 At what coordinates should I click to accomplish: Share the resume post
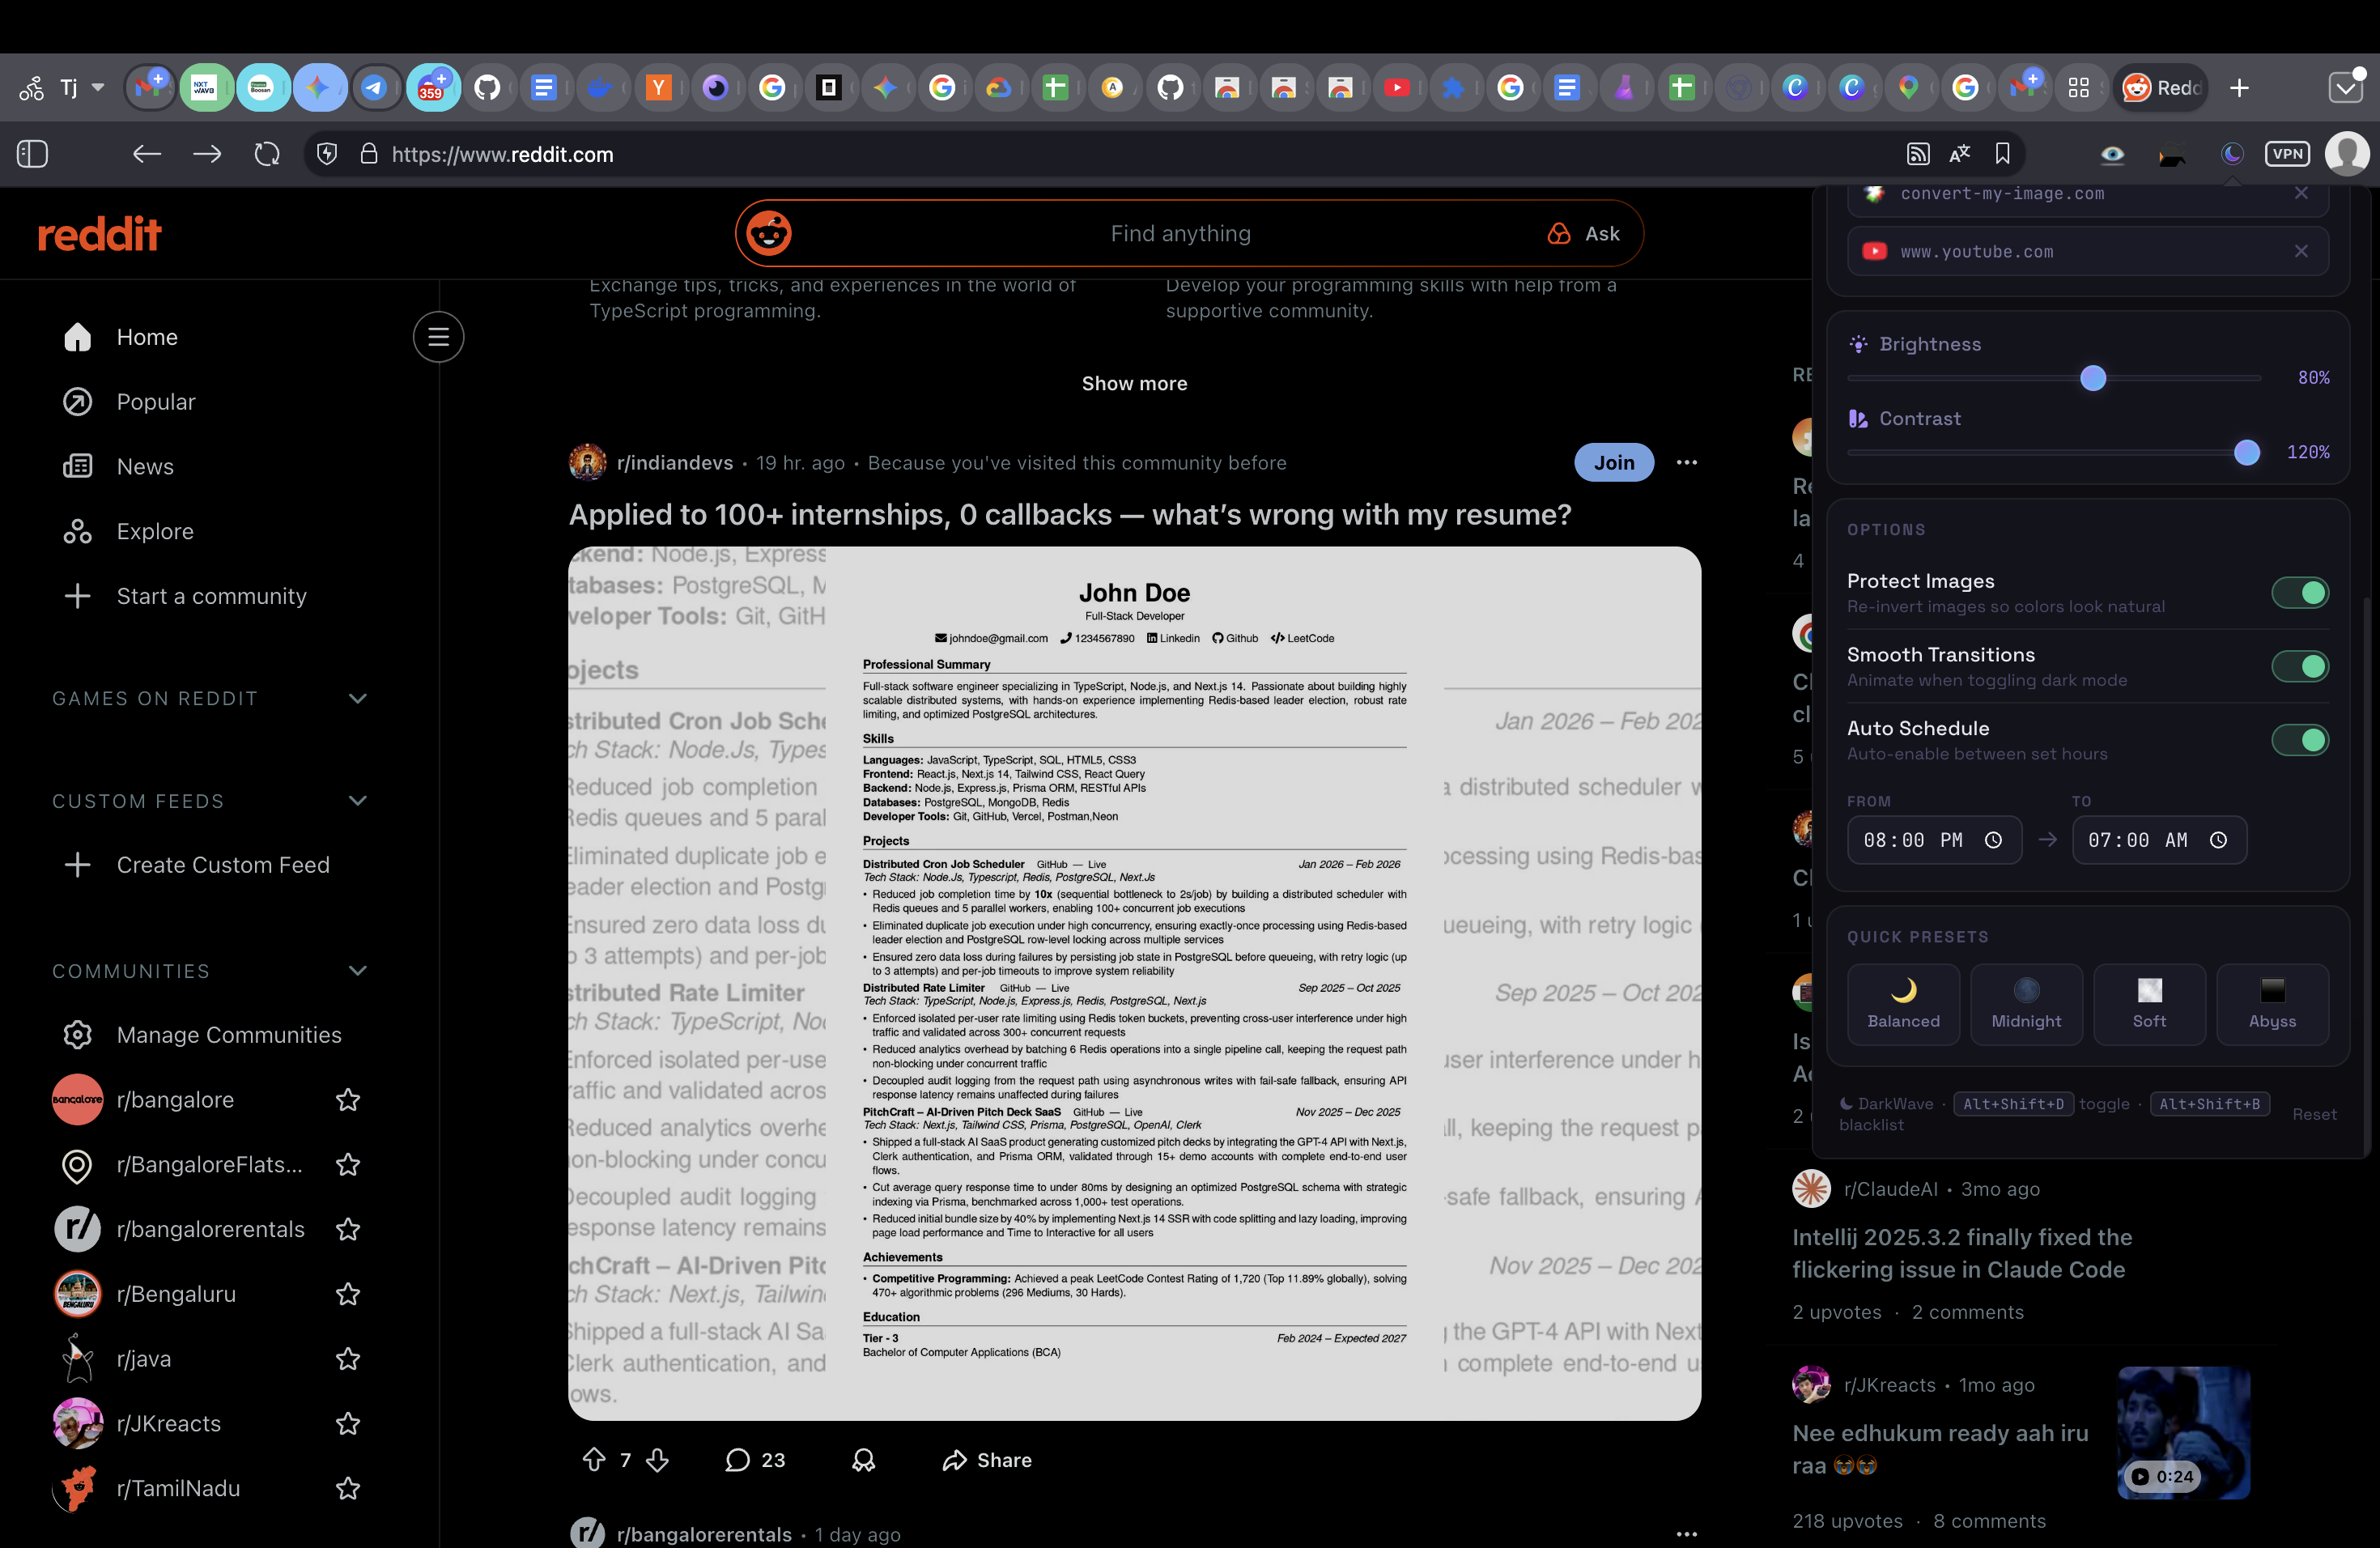986,1460
